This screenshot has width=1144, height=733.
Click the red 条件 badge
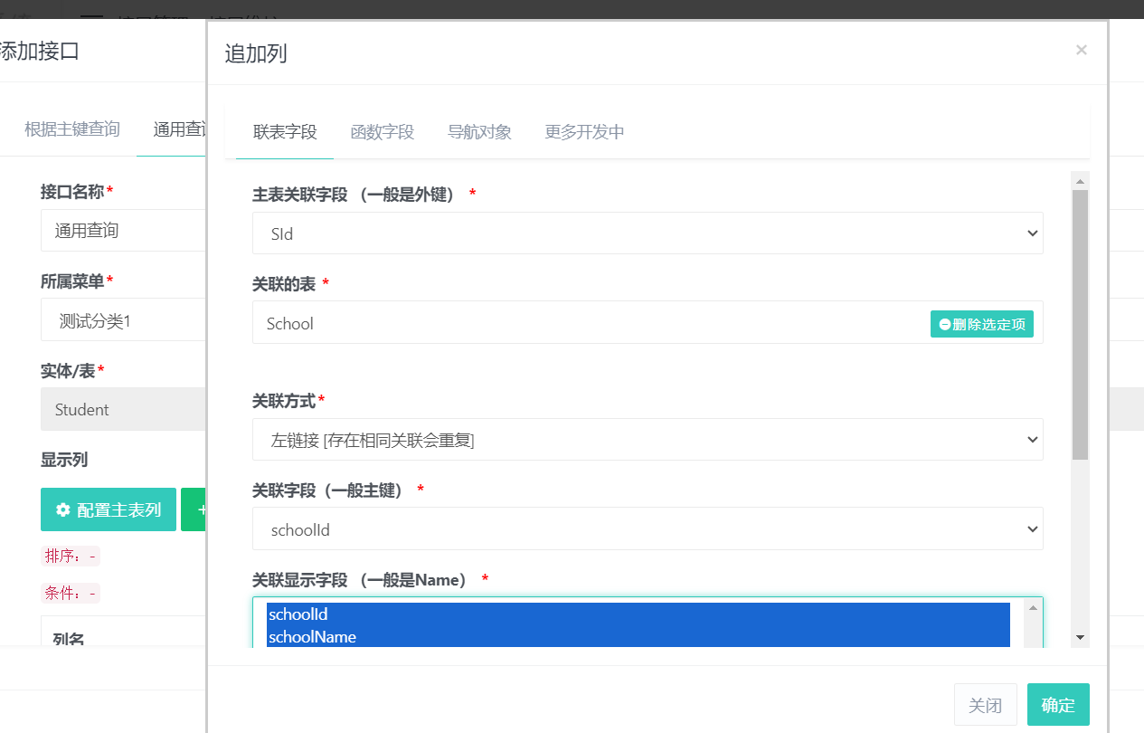pyautogui.click(x=71, y=592)
